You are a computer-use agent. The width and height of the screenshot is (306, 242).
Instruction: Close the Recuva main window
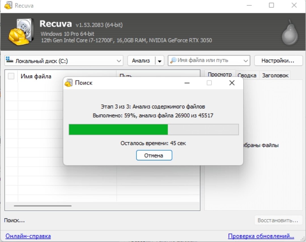tap(294, 5)
